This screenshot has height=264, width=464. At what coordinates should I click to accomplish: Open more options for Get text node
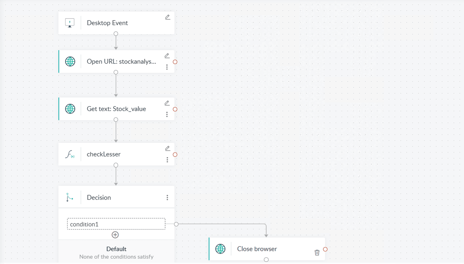pos(167,114)
